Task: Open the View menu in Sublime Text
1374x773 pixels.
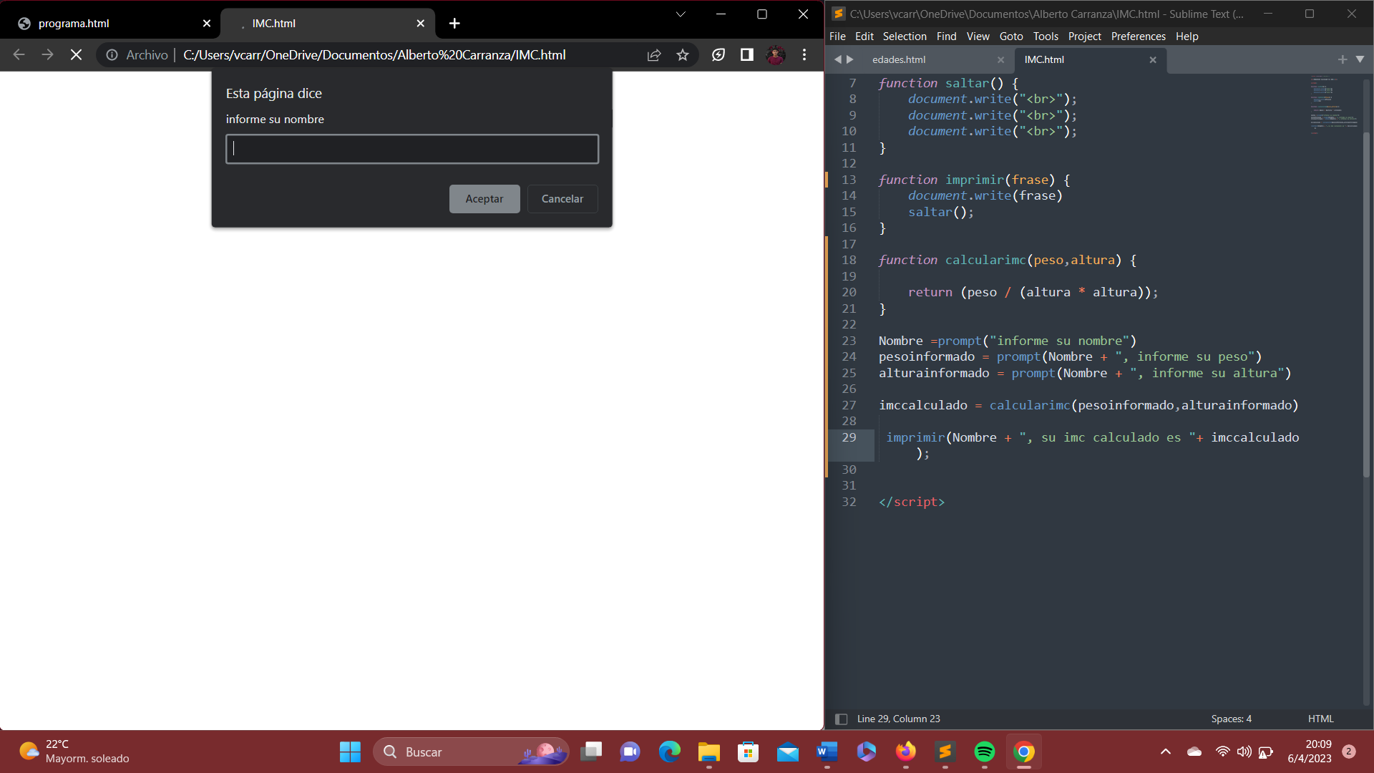Action: 978,37
